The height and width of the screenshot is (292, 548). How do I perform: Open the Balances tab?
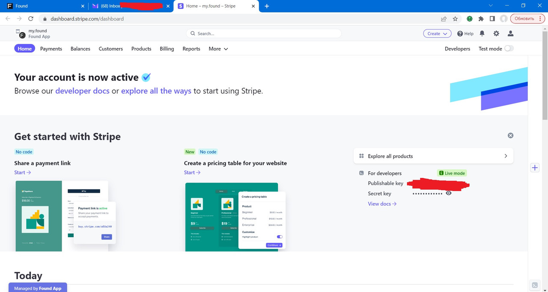pos(80,49)
